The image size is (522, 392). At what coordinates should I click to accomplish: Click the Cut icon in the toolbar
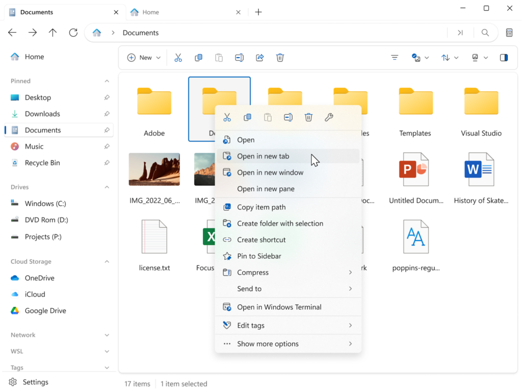(x=178, y=58)
